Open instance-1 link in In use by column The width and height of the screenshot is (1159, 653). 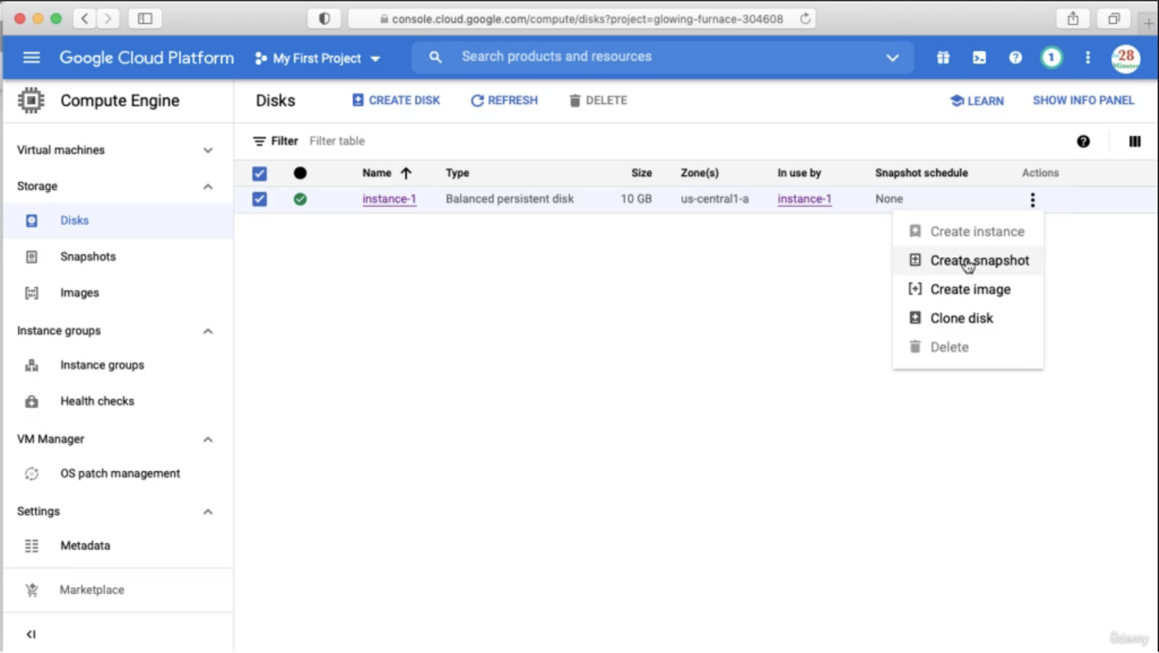point(804,199)
